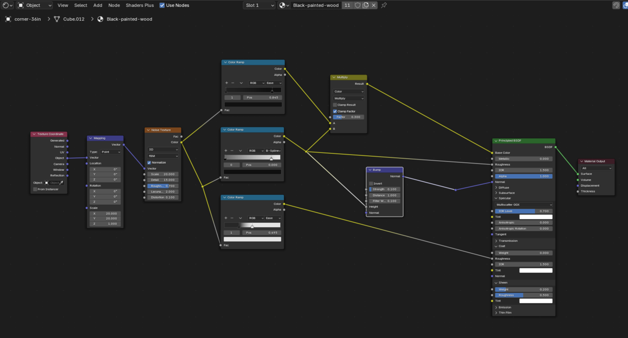The image size is (628, 338).
Task: Click the Black-painted-wood material breadcrumb icon
Action: click(101, 19)
